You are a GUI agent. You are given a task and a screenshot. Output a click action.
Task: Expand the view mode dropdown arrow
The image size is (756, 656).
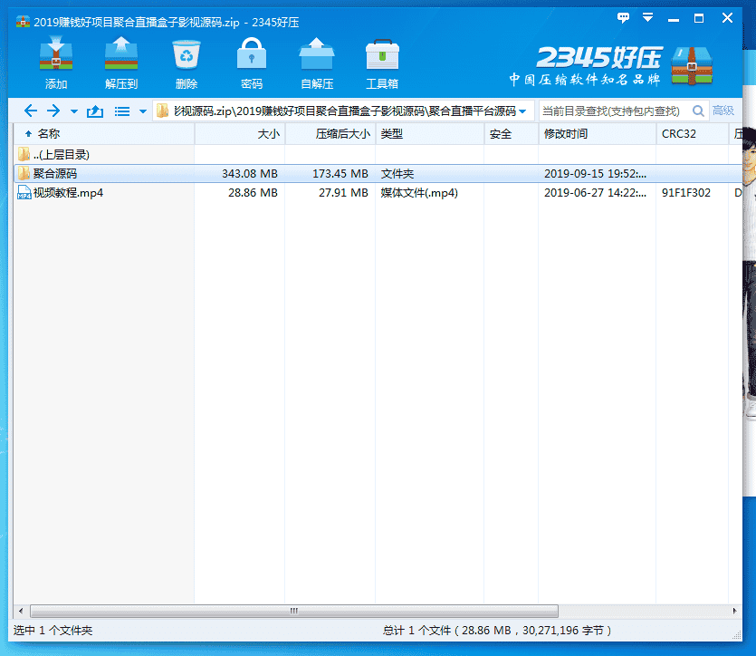(x=143, y=111)
